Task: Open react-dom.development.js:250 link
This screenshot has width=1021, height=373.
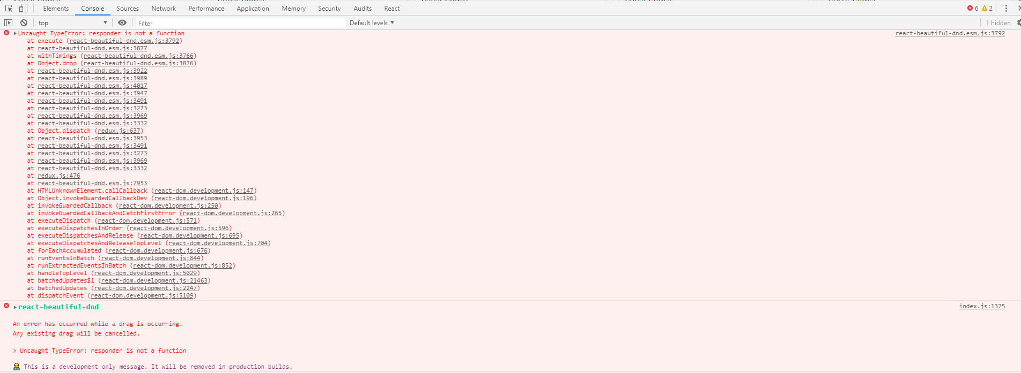Action: 168,205
